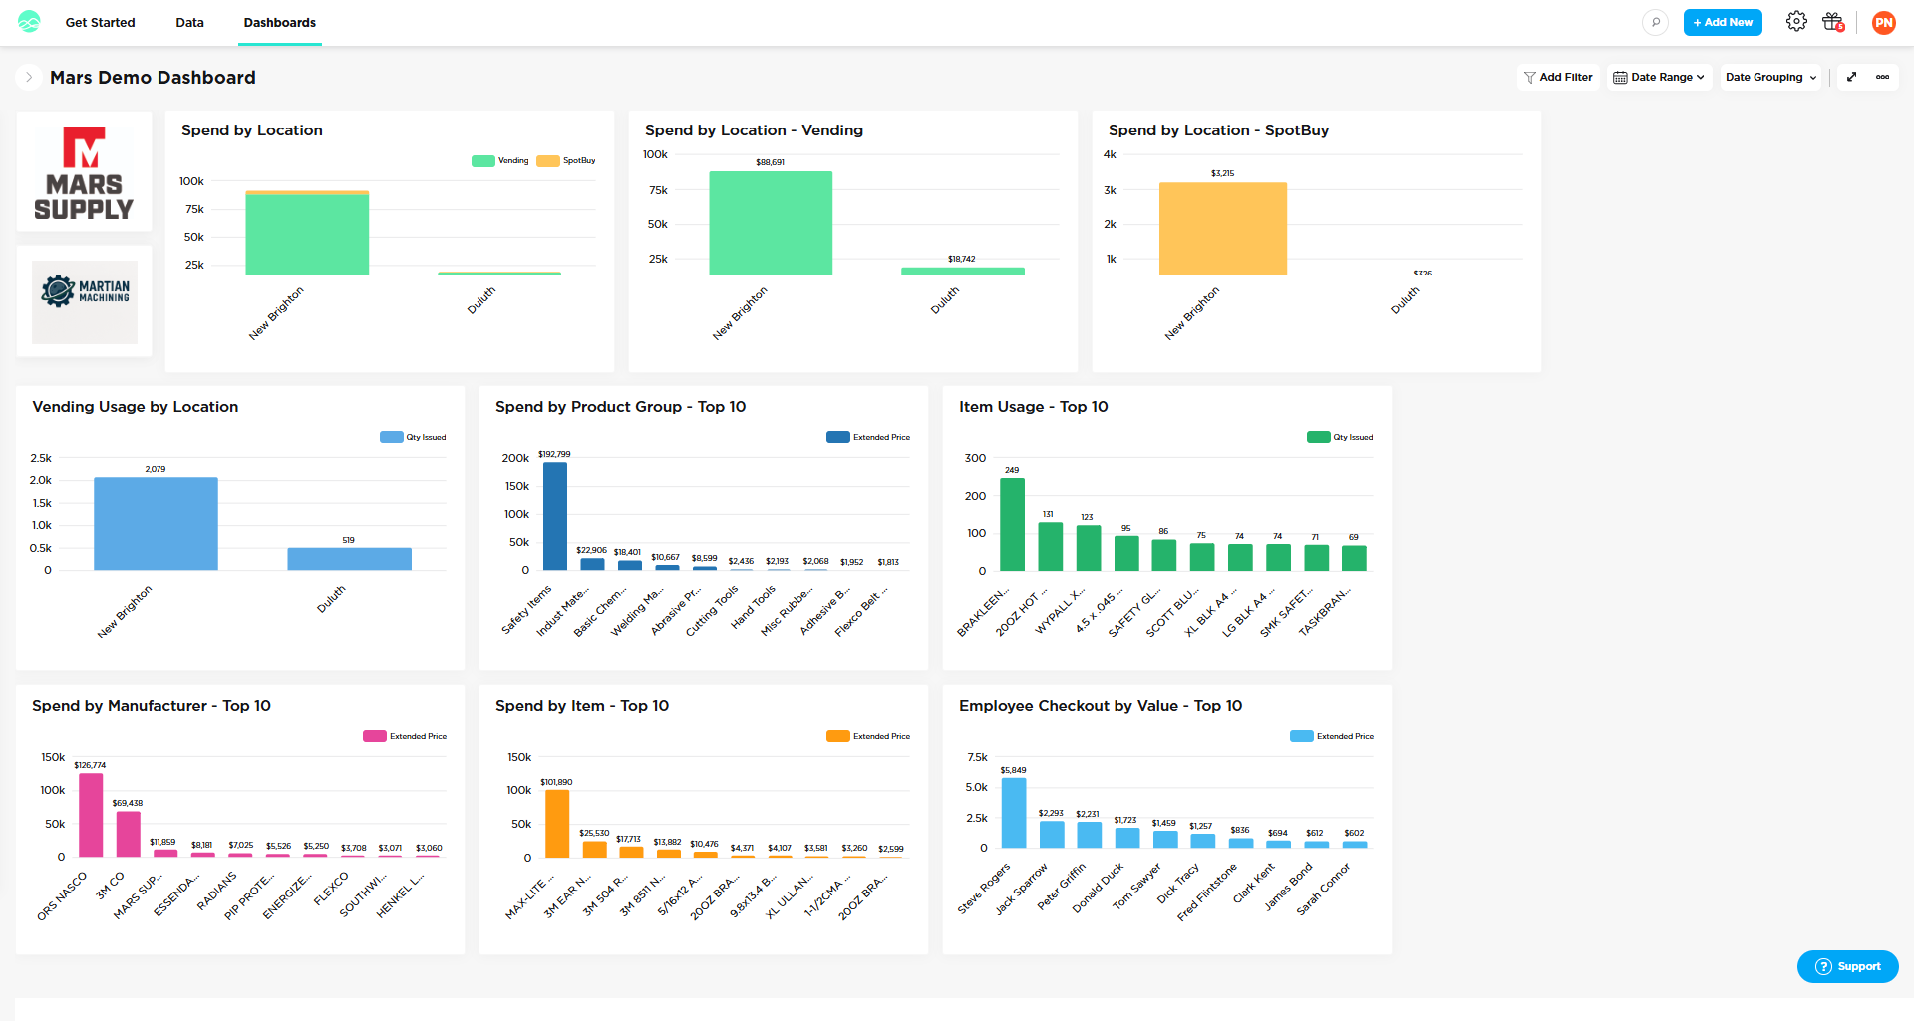Click the calendar icon on Date Range
The image size is (1914, 1021).
1620,78
